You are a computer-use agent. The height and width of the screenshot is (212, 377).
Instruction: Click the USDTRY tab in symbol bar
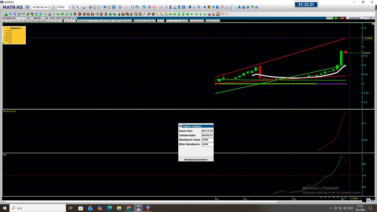point(37,18)
